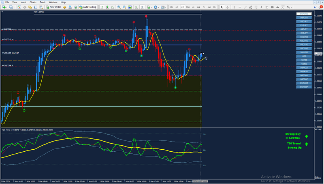Open the MetaEditor icon

(x=65, y=7)
